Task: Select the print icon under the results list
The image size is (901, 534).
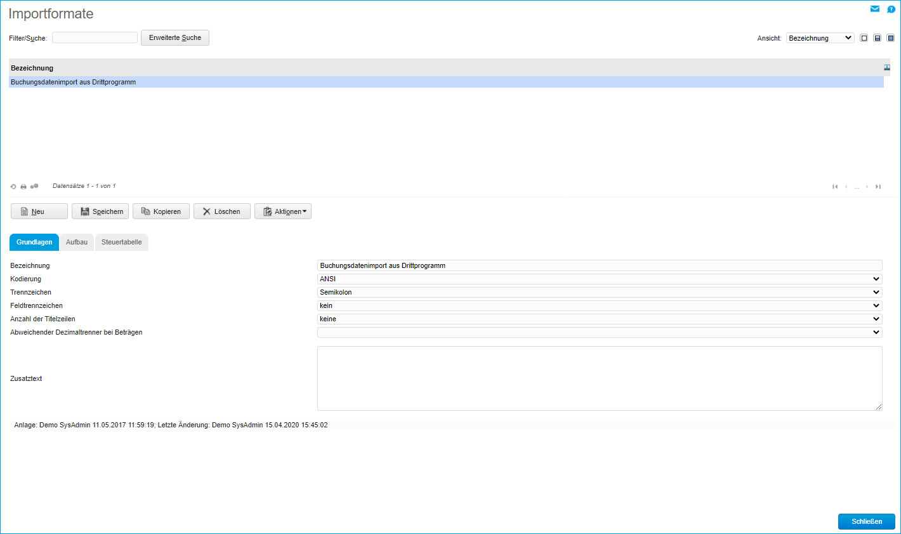Action: [x=23, y=185]
